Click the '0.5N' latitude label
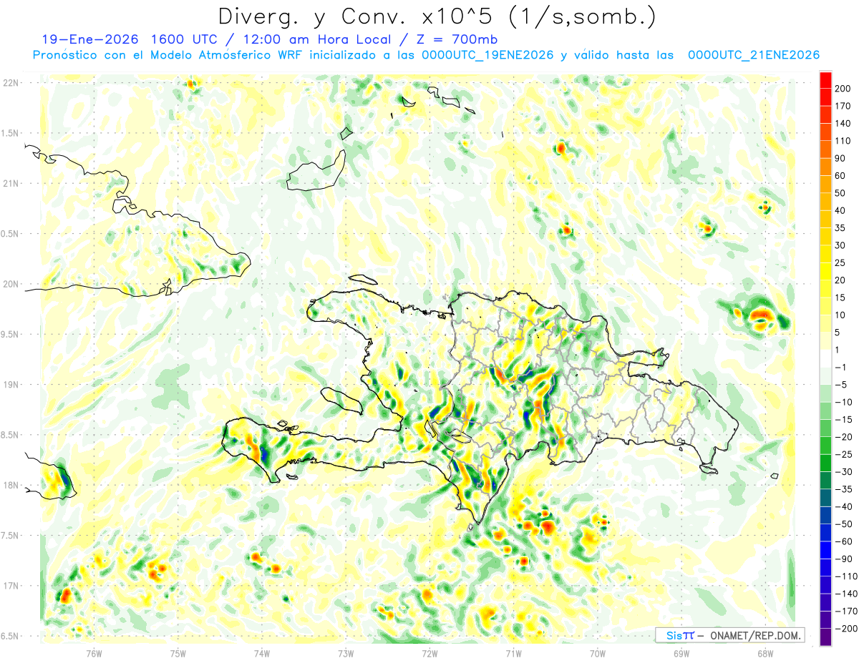859x663 pixels. tap(11, 234)
